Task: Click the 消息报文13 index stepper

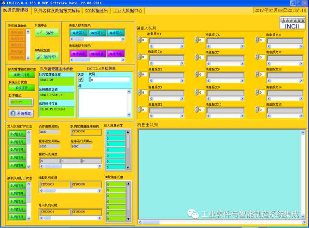Action: [257, 74]
